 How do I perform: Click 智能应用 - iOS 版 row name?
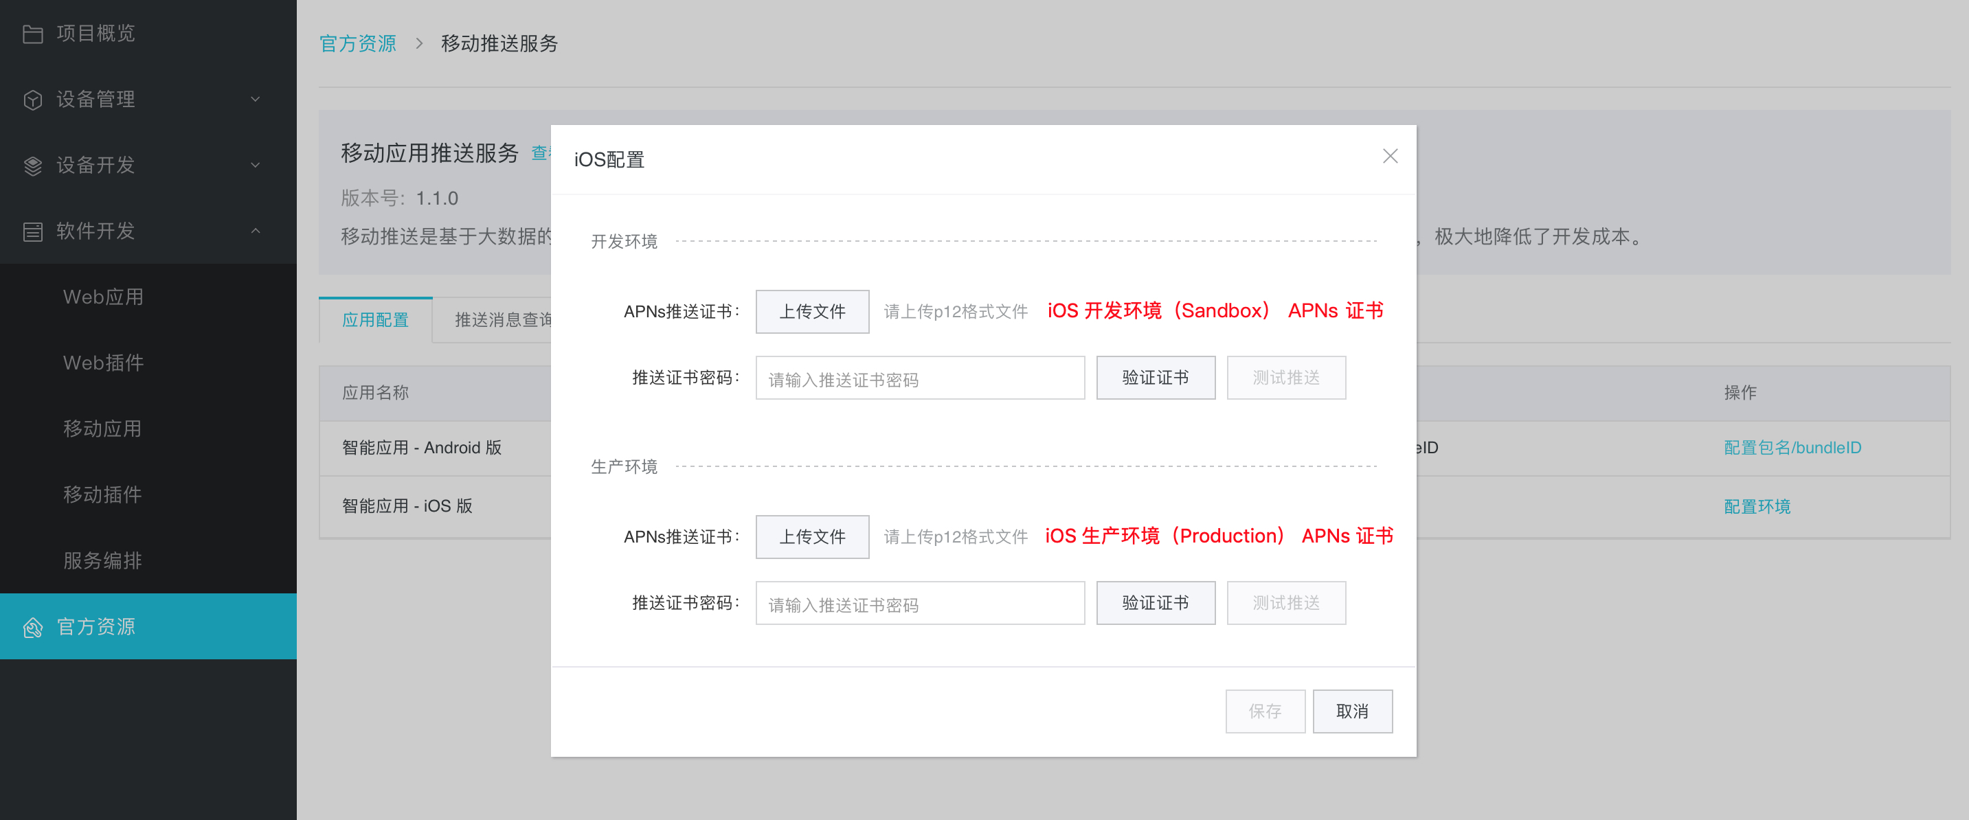pyautogui.click(x=407, y=506)
